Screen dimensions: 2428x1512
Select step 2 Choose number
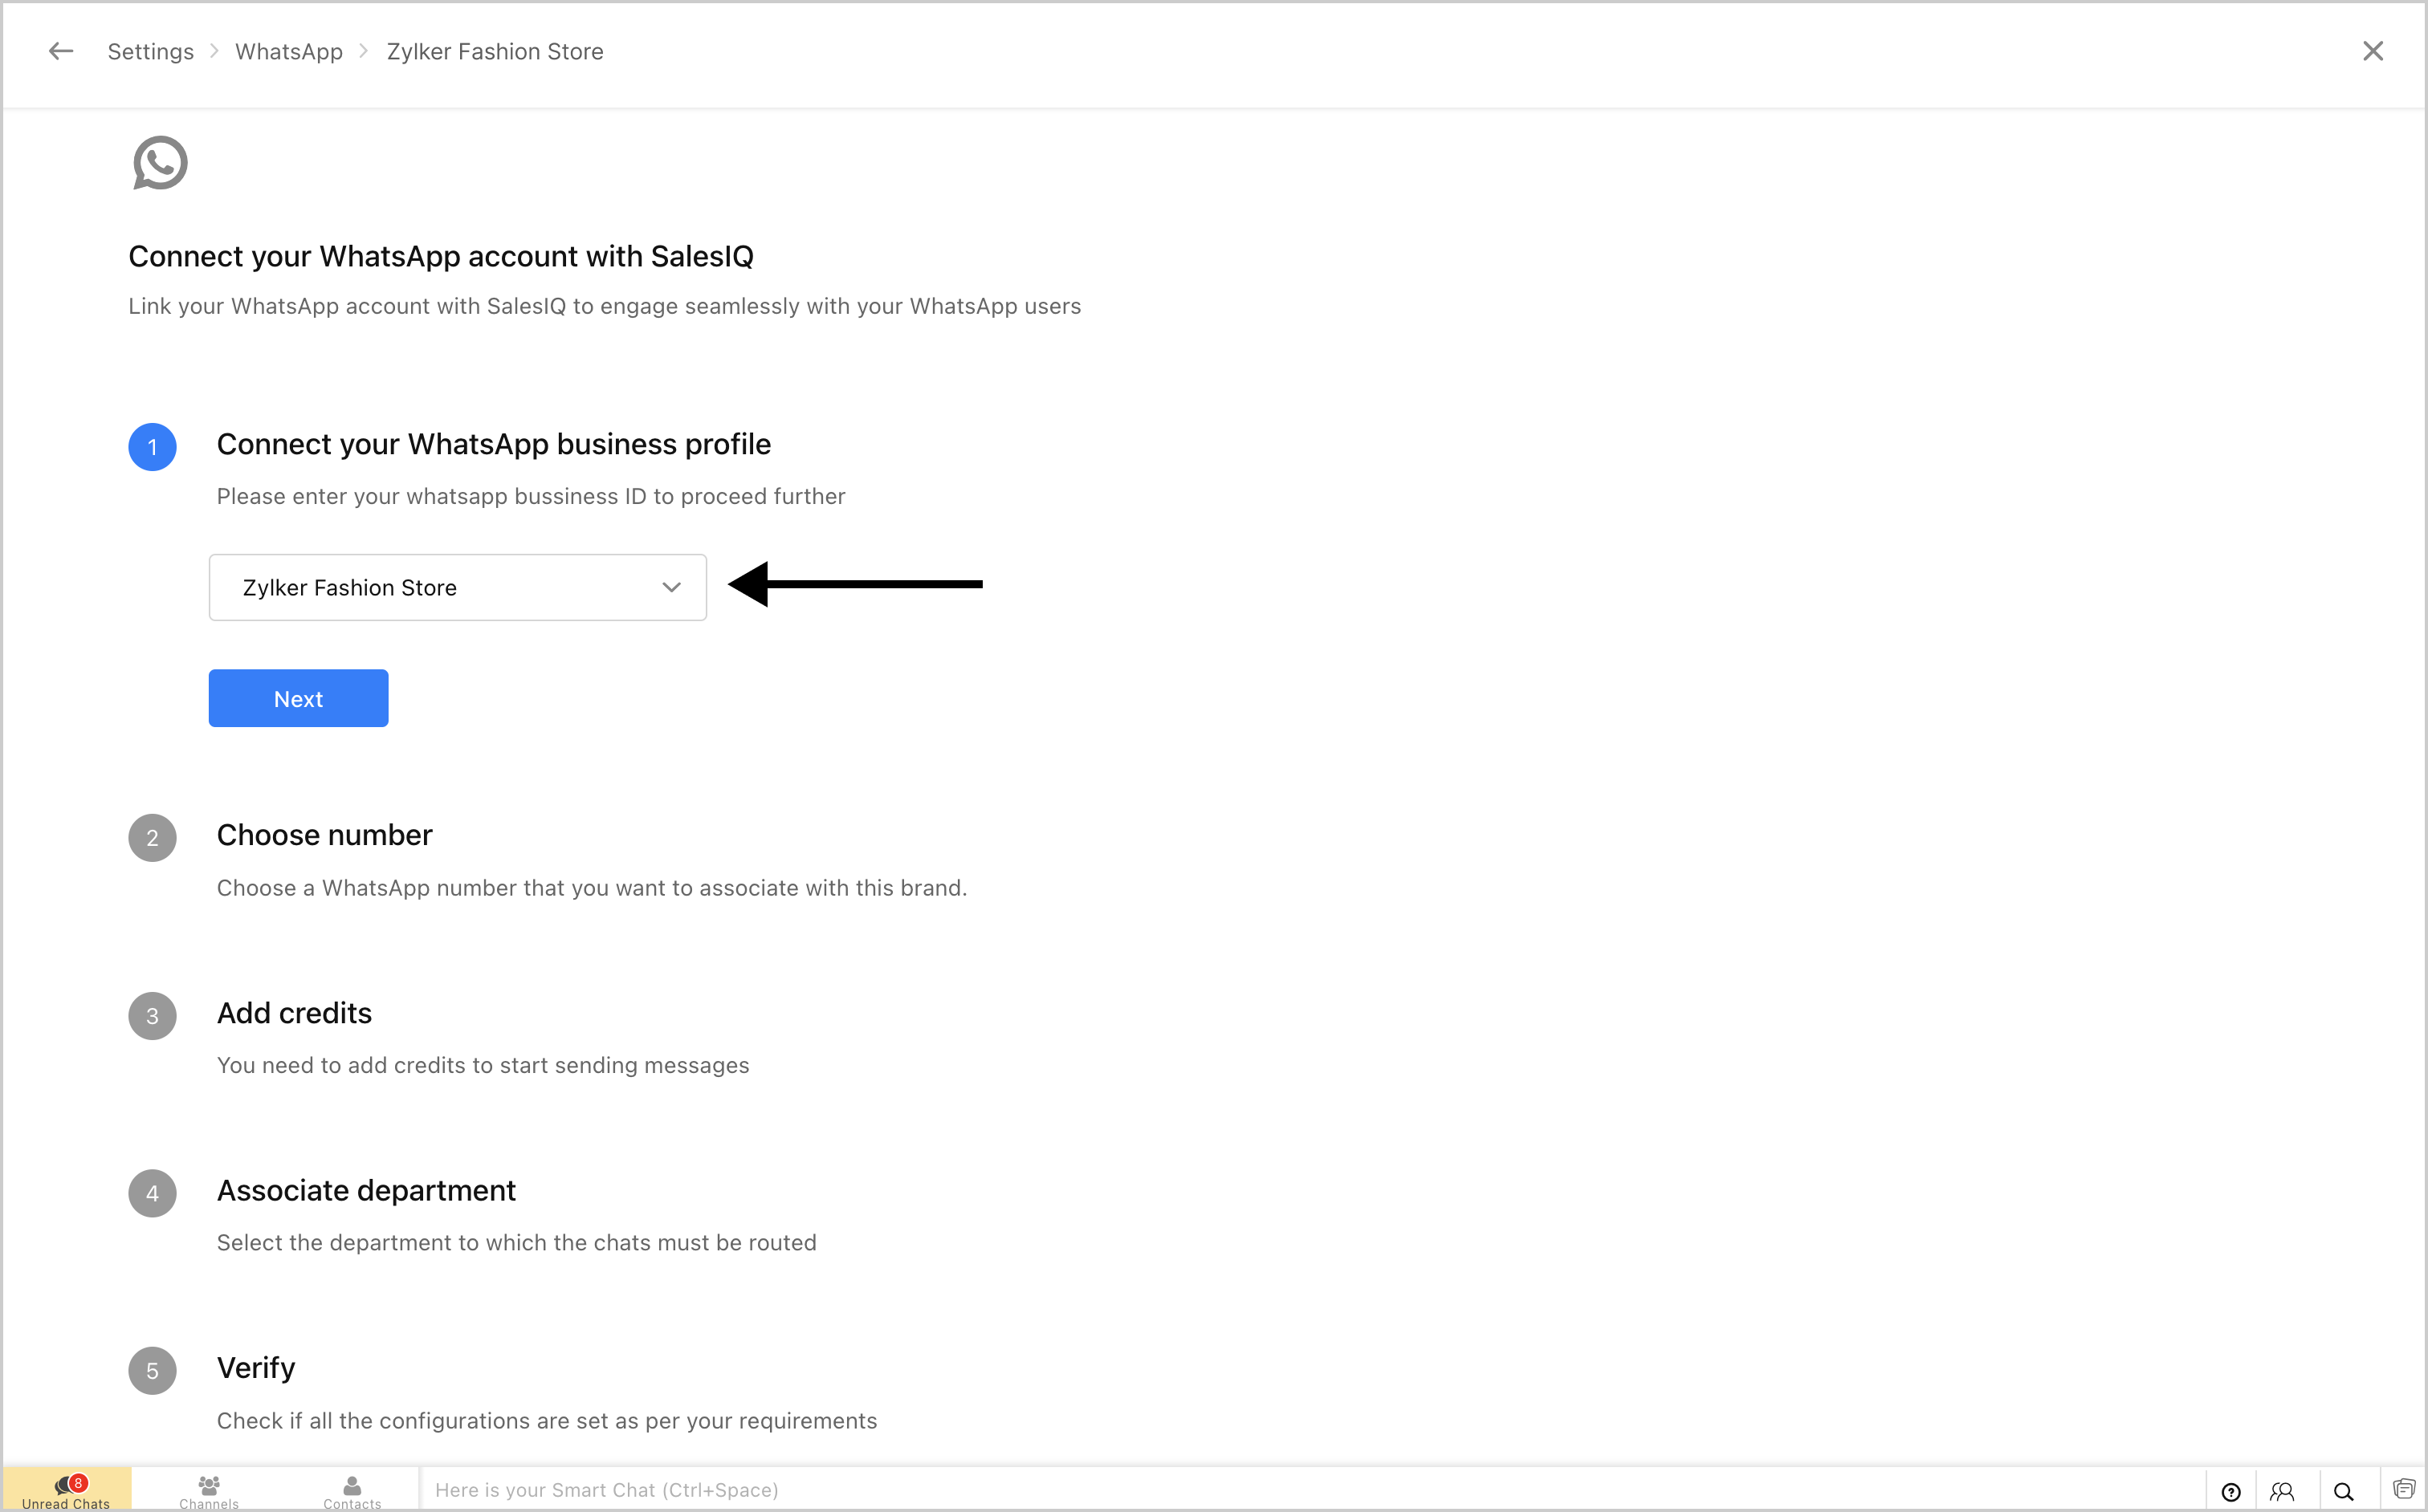324,835
